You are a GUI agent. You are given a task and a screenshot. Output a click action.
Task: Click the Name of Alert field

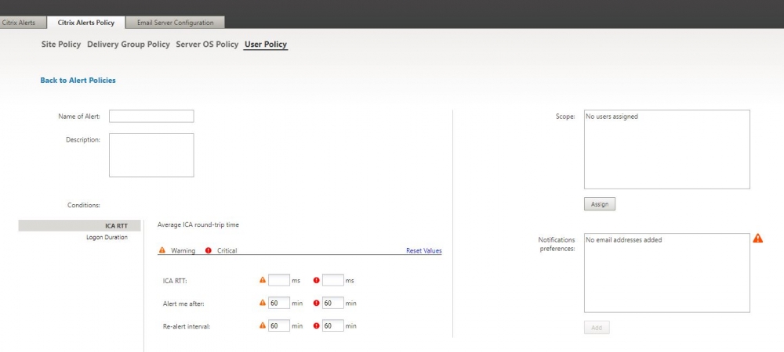(151, 117)
